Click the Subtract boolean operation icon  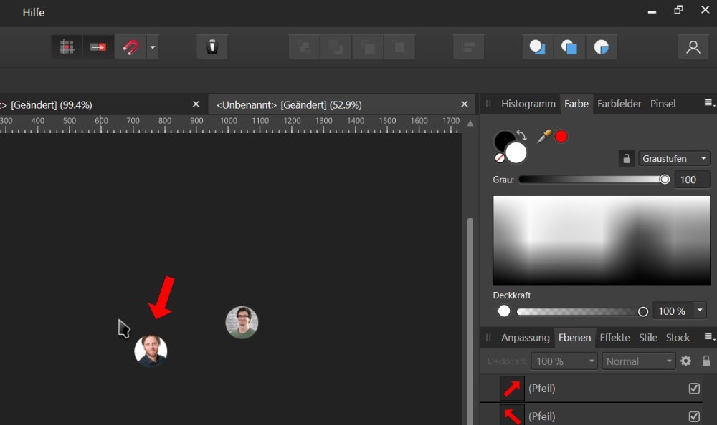coord(569,47)
